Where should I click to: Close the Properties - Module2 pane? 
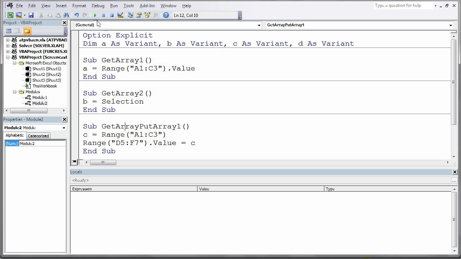point(64,119)
